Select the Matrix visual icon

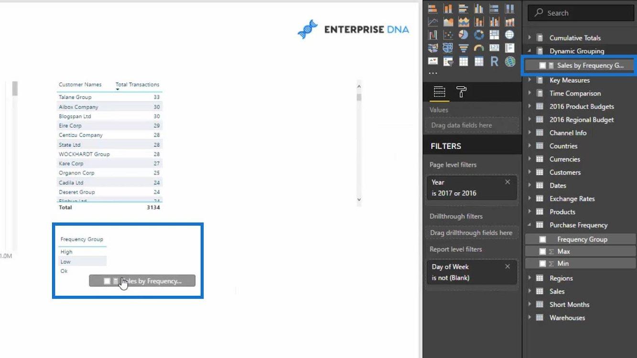click(478, 61)
